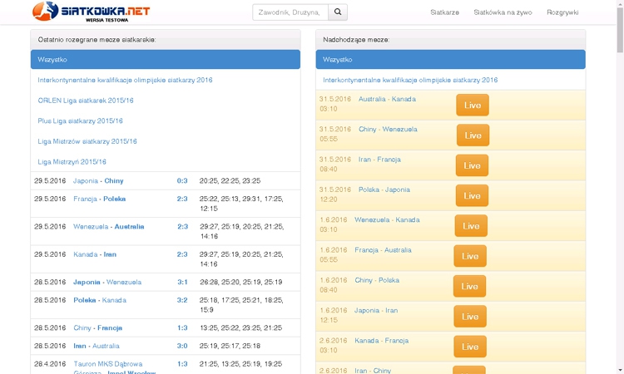Type in the Zawodnik, Drużyna search field
Image resolution: width=624 pixels, height=374 pixels.
click(290, 12)
